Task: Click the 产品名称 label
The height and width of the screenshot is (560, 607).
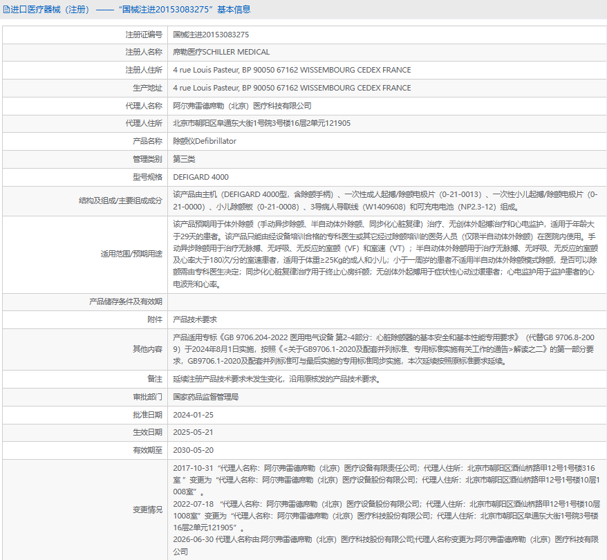Action: [x=147, y=141]
